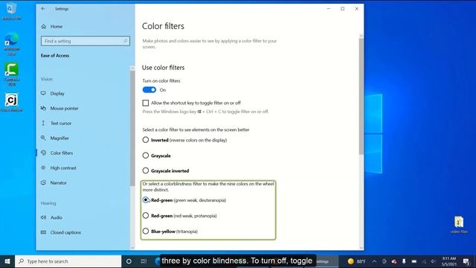Open the CJ desktop shortcut icon

pos(12,103)
